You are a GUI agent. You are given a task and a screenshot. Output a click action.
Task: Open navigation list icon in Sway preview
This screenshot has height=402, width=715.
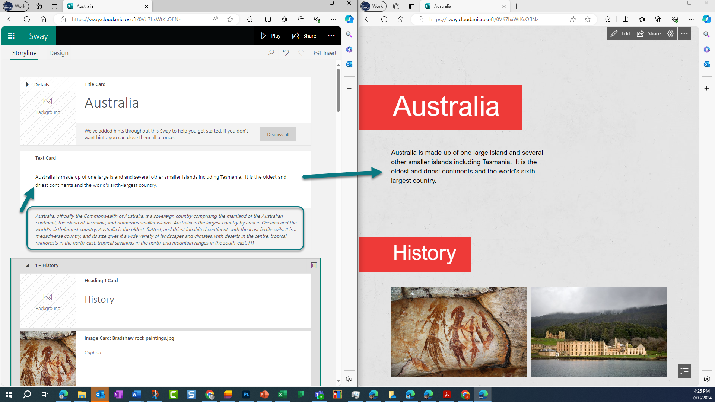[684, 371]
